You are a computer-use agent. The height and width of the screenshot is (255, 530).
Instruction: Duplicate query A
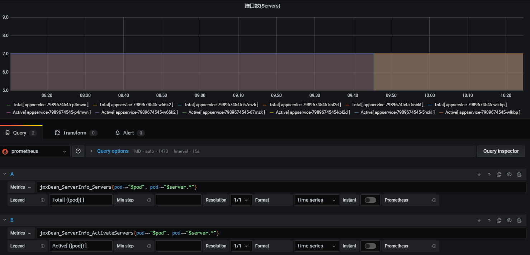coord(499,174)
